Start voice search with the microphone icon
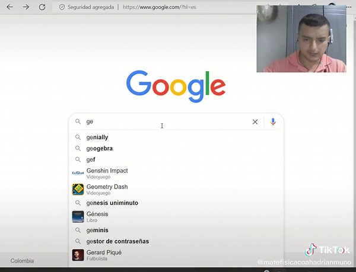This screenshot has height=272, width=356. coord(273,121)
